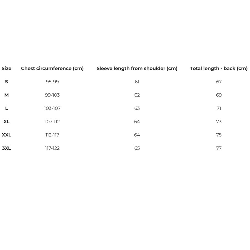Click the 103-107 chest value
250x250 pixels.
(x=52, y=108)
